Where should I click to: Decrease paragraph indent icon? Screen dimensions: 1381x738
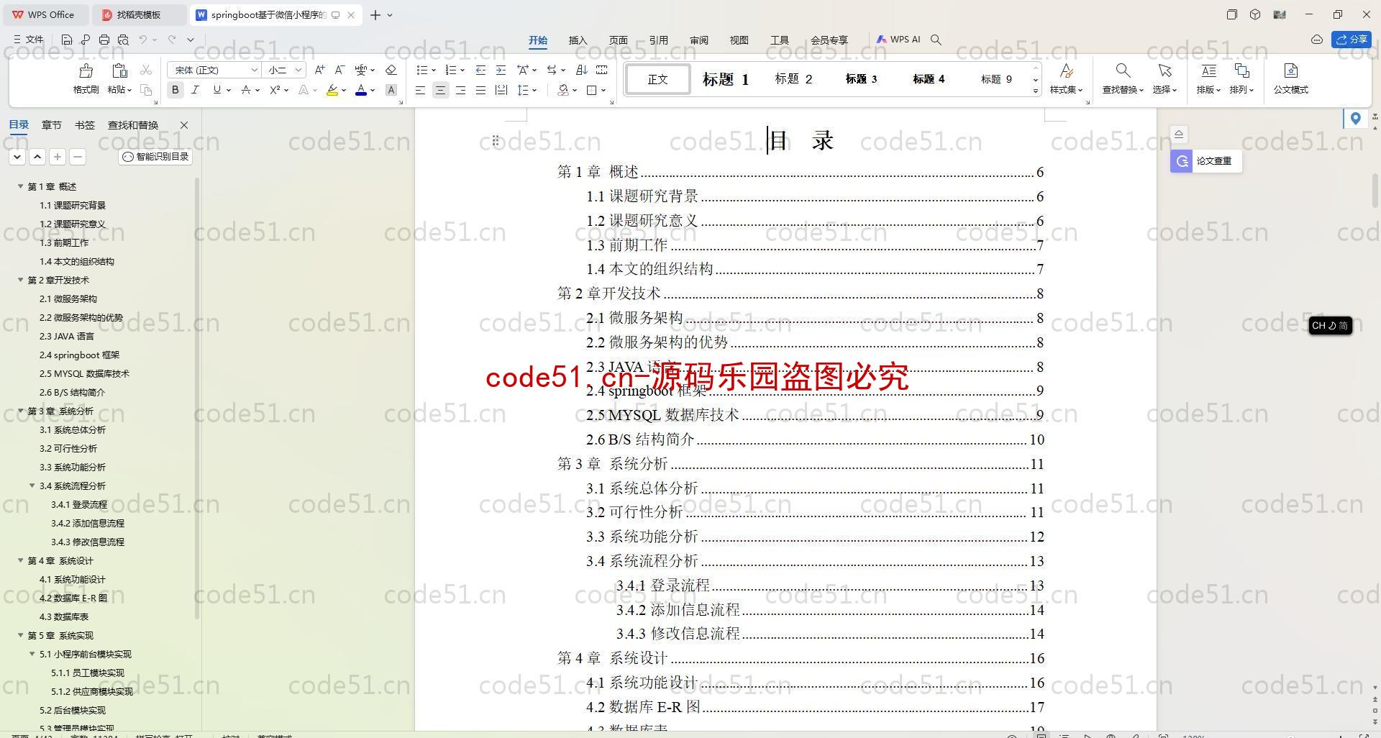(x=480, y=70)
